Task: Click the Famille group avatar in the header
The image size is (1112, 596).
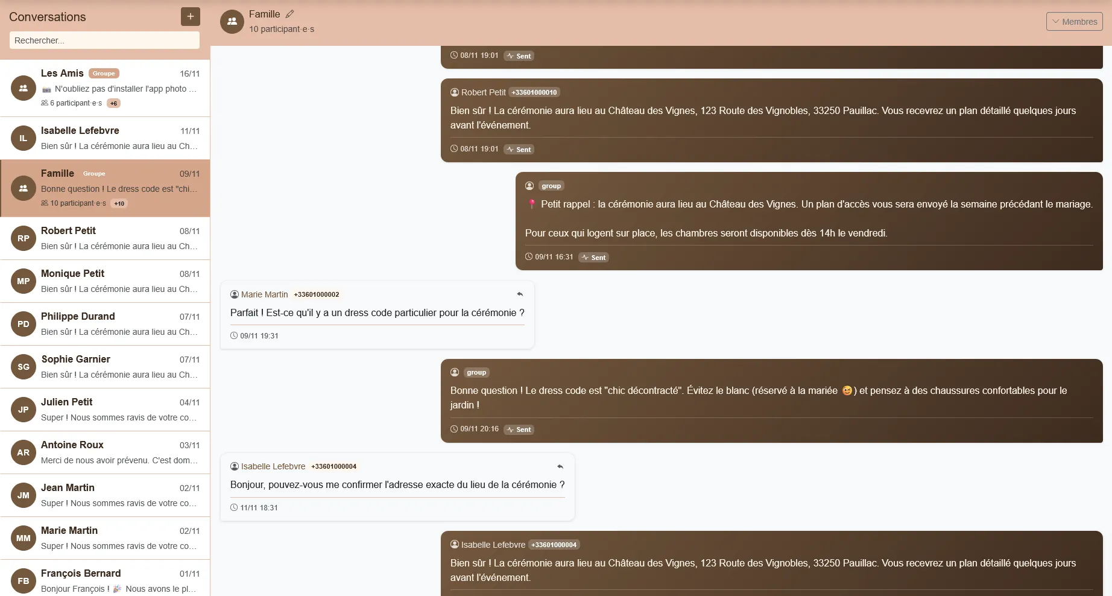Action: (x=232, y=21)
